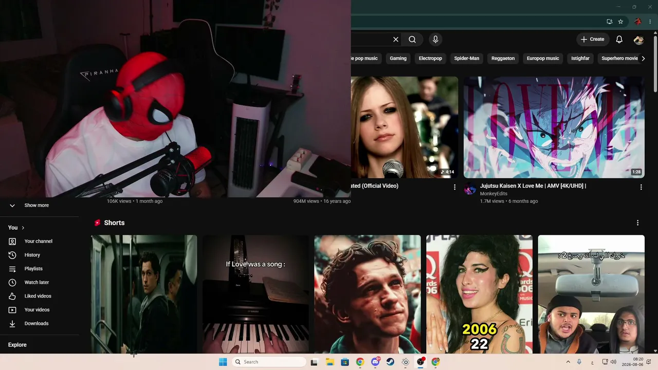Open the '(Official Video)' title link
Screen dimensions: 658x370
click(375, 186)
